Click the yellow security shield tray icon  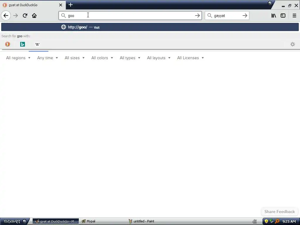point(266,221)
